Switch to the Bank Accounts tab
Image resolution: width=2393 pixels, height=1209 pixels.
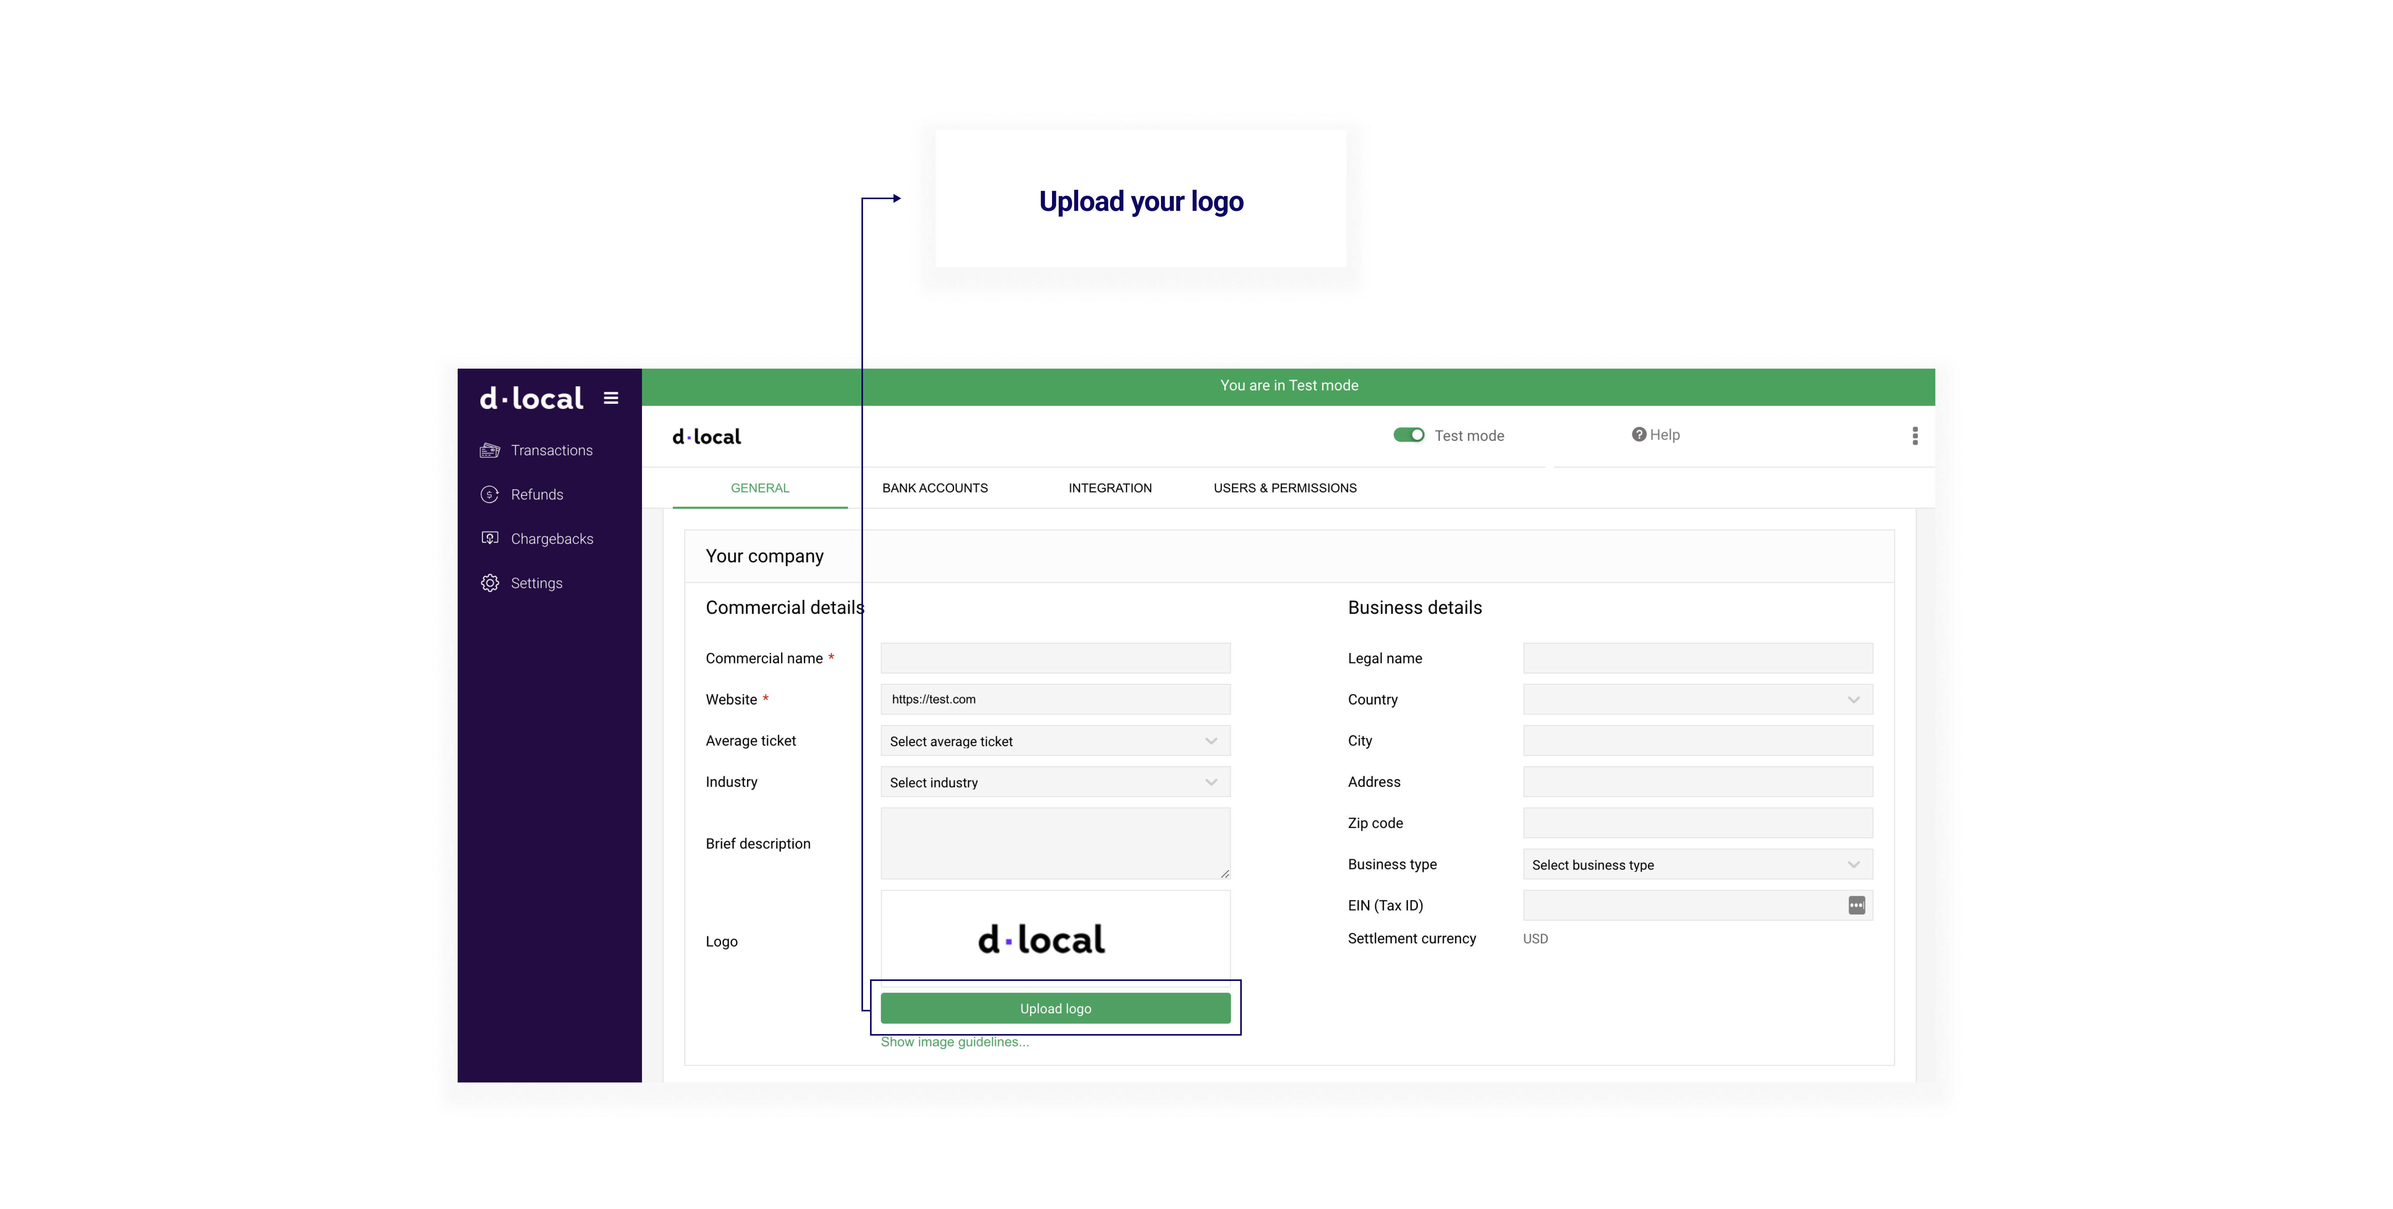click(934, 488)
